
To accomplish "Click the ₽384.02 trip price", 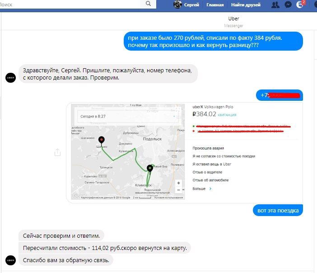I will [x=204, y=114].
